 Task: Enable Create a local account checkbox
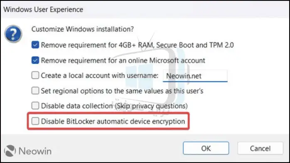(x=35, y=75)
